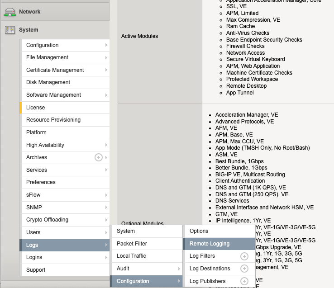Screen dimensions: 334x288
Task: Expand the Certificate Management submenu arrow
Action: pyautogui.click(x=106, y=70)
